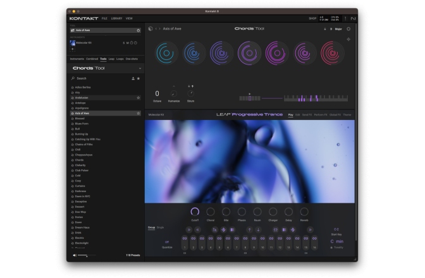The height and width of the screenshot is (278, 425).
Task: Switch pad mode to Single
Action: [x=160, y=227]
